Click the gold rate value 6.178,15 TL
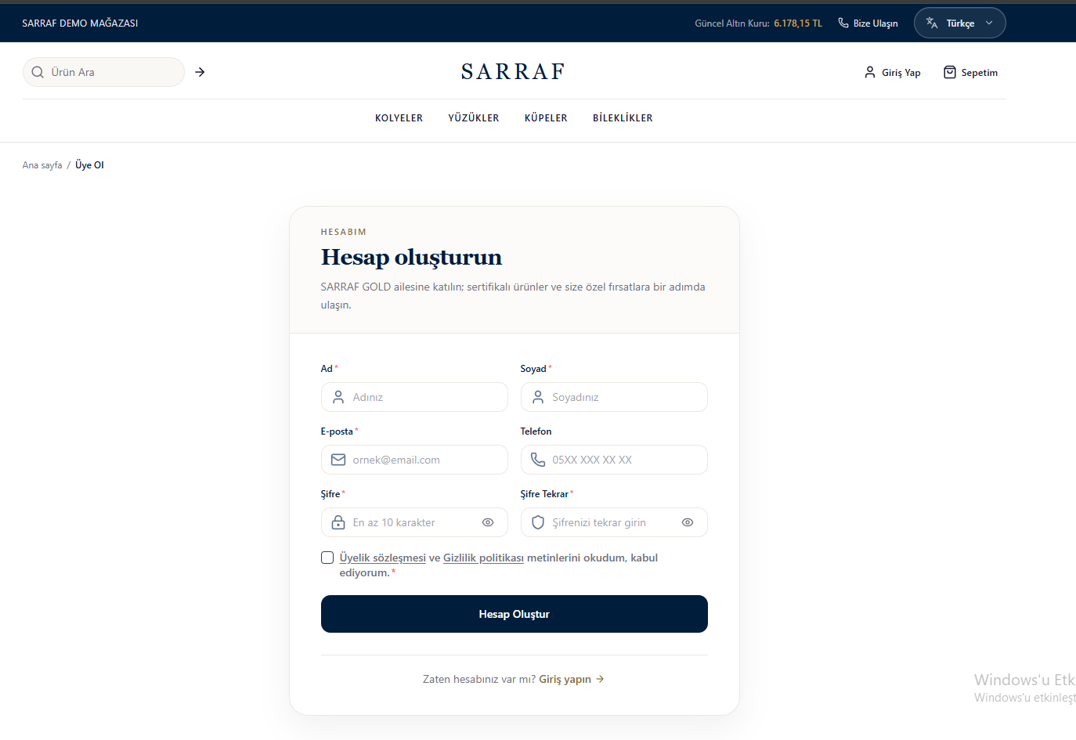The height and width of the screenshot is (740, 1076). click(x=798, y=23)
